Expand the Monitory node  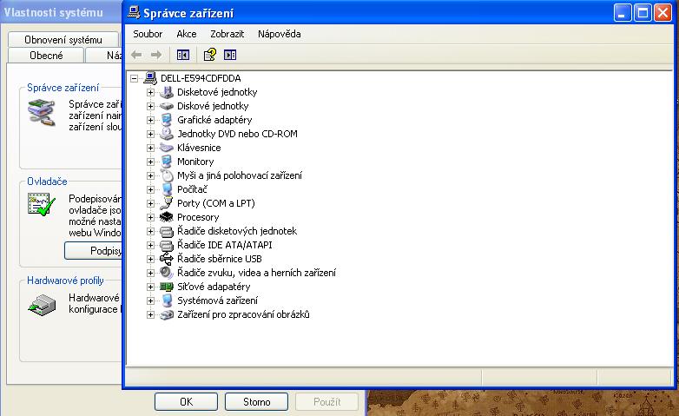150,162
